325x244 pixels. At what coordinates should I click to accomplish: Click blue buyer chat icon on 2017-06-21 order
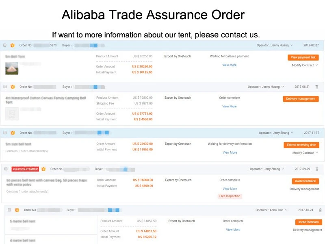(x=96, y=87)
